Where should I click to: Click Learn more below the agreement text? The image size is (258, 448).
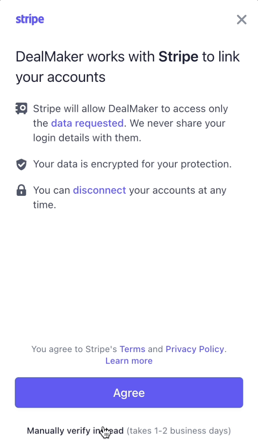point(129,361)
